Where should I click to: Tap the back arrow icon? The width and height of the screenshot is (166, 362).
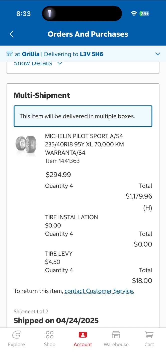click(12, 34)
